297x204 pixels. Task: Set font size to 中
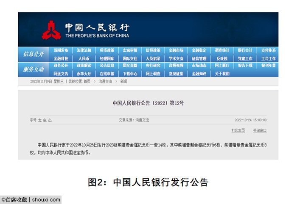[45, 120]
